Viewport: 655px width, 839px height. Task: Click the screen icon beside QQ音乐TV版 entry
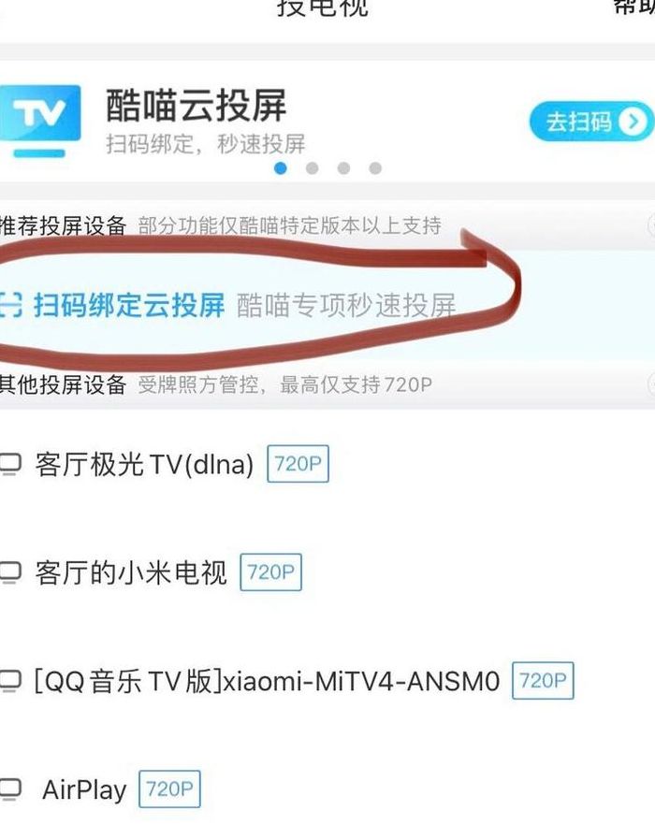[10, 682]
